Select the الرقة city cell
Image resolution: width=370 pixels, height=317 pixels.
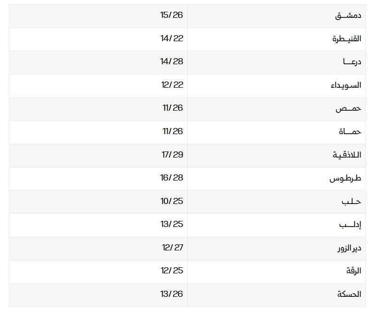[x=353, y=272]
